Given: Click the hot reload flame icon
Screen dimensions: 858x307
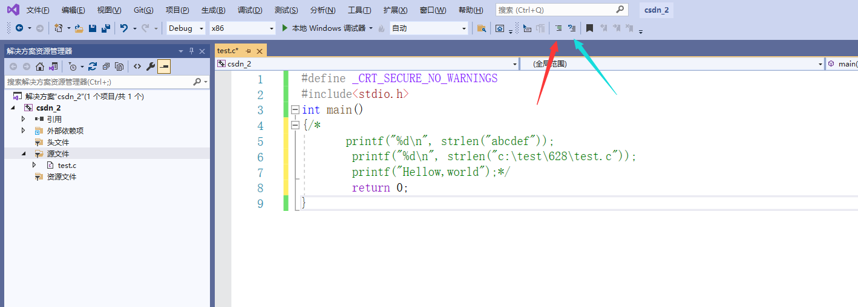Looking at the screenshot, I should (381, 28).
